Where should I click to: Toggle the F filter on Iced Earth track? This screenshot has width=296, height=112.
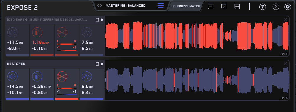[x=97, y=20]
